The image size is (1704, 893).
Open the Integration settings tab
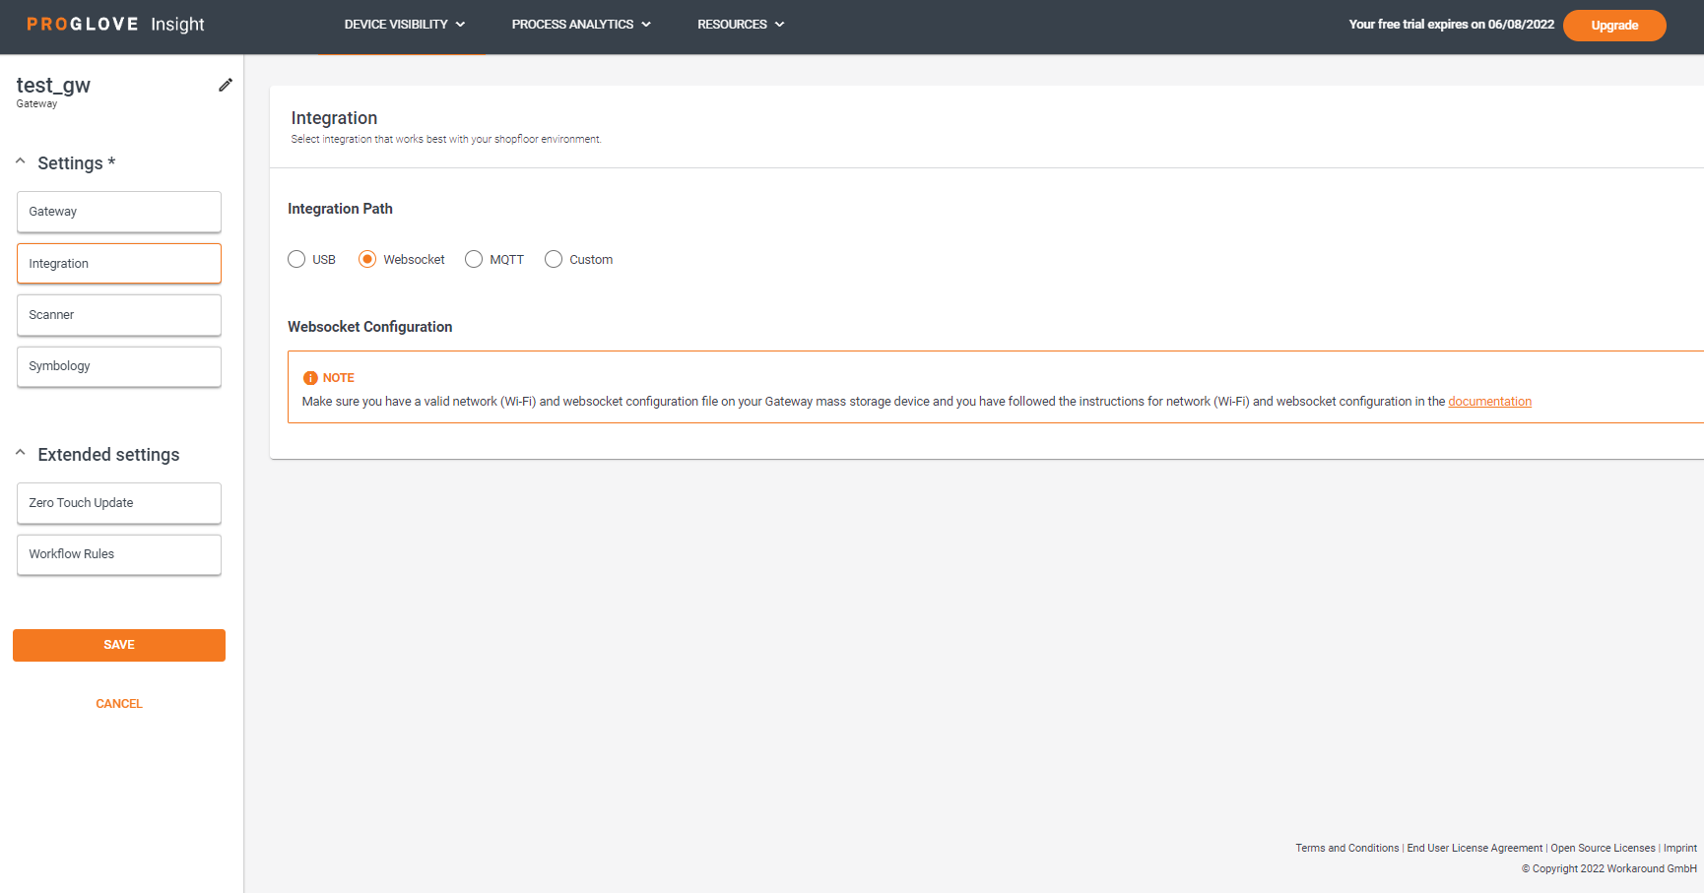[x=119, y=264]
